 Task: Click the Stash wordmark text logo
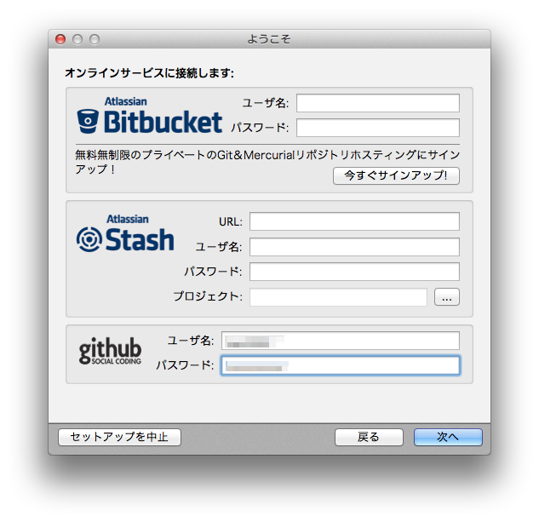point(140,239)
